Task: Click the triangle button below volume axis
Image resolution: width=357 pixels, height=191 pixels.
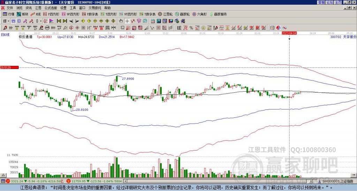Action: 3,175
